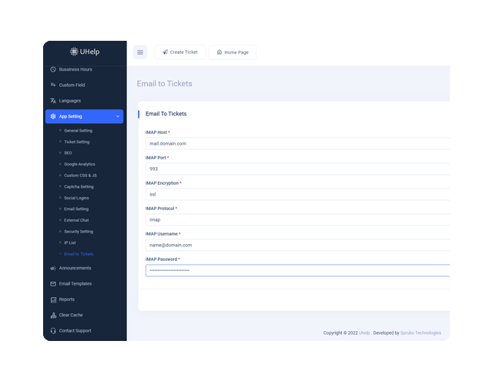This screenshot has height=381, width=493.
Task: Click the Email To Tickets card heading
Action: (166, 114)
